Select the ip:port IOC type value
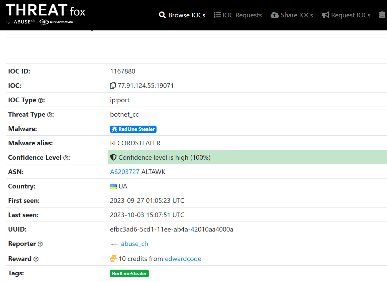 120,100
